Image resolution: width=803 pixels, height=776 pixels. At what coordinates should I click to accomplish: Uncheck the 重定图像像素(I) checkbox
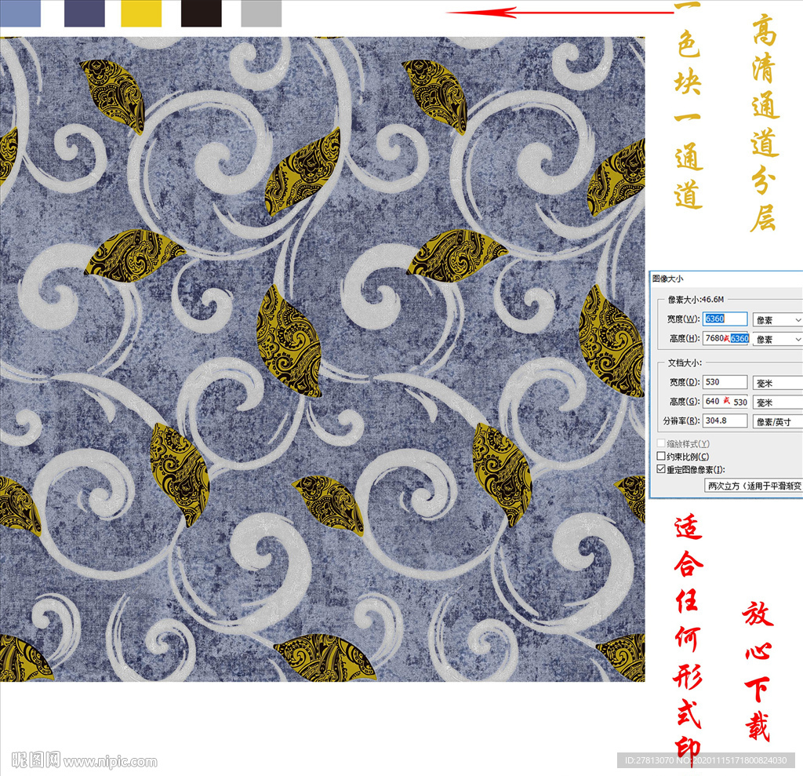pyautogui.click(x=661, y=469)
